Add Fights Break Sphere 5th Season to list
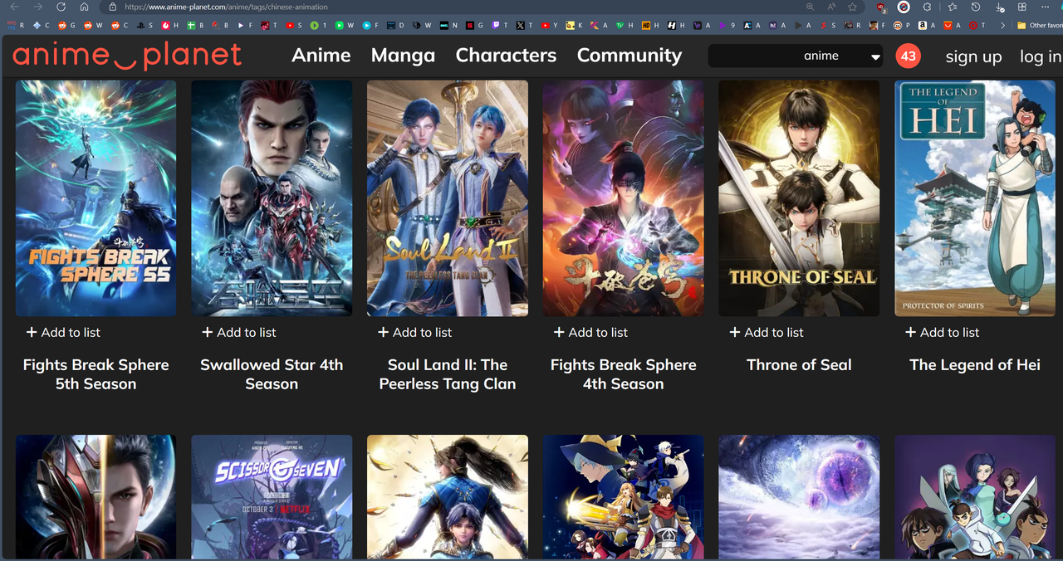The width and height of the screenshot is (1063, 561). click(63, 332)
